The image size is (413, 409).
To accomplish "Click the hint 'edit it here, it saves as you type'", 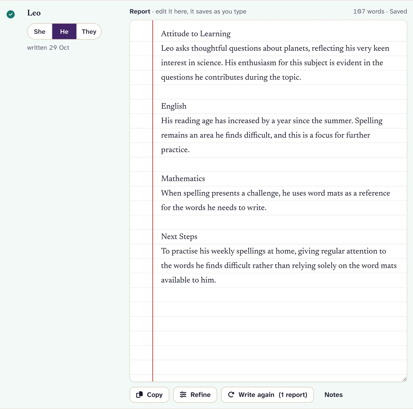I will pos(201,11).
